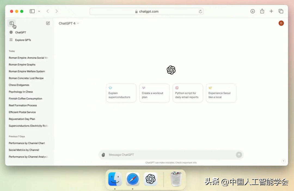The image size is (294, 191).
Task: Open the Chess Endgames conversation
Action: [19, 85]
